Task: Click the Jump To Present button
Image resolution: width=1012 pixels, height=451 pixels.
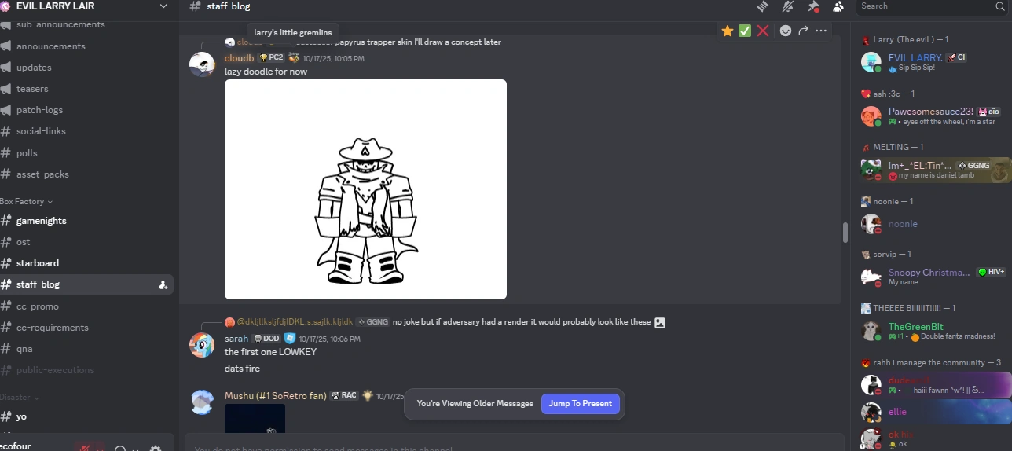Action: point(581,404)
